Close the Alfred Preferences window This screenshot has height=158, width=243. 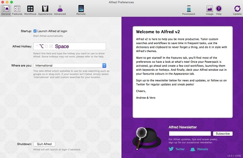tap(3, 2)
